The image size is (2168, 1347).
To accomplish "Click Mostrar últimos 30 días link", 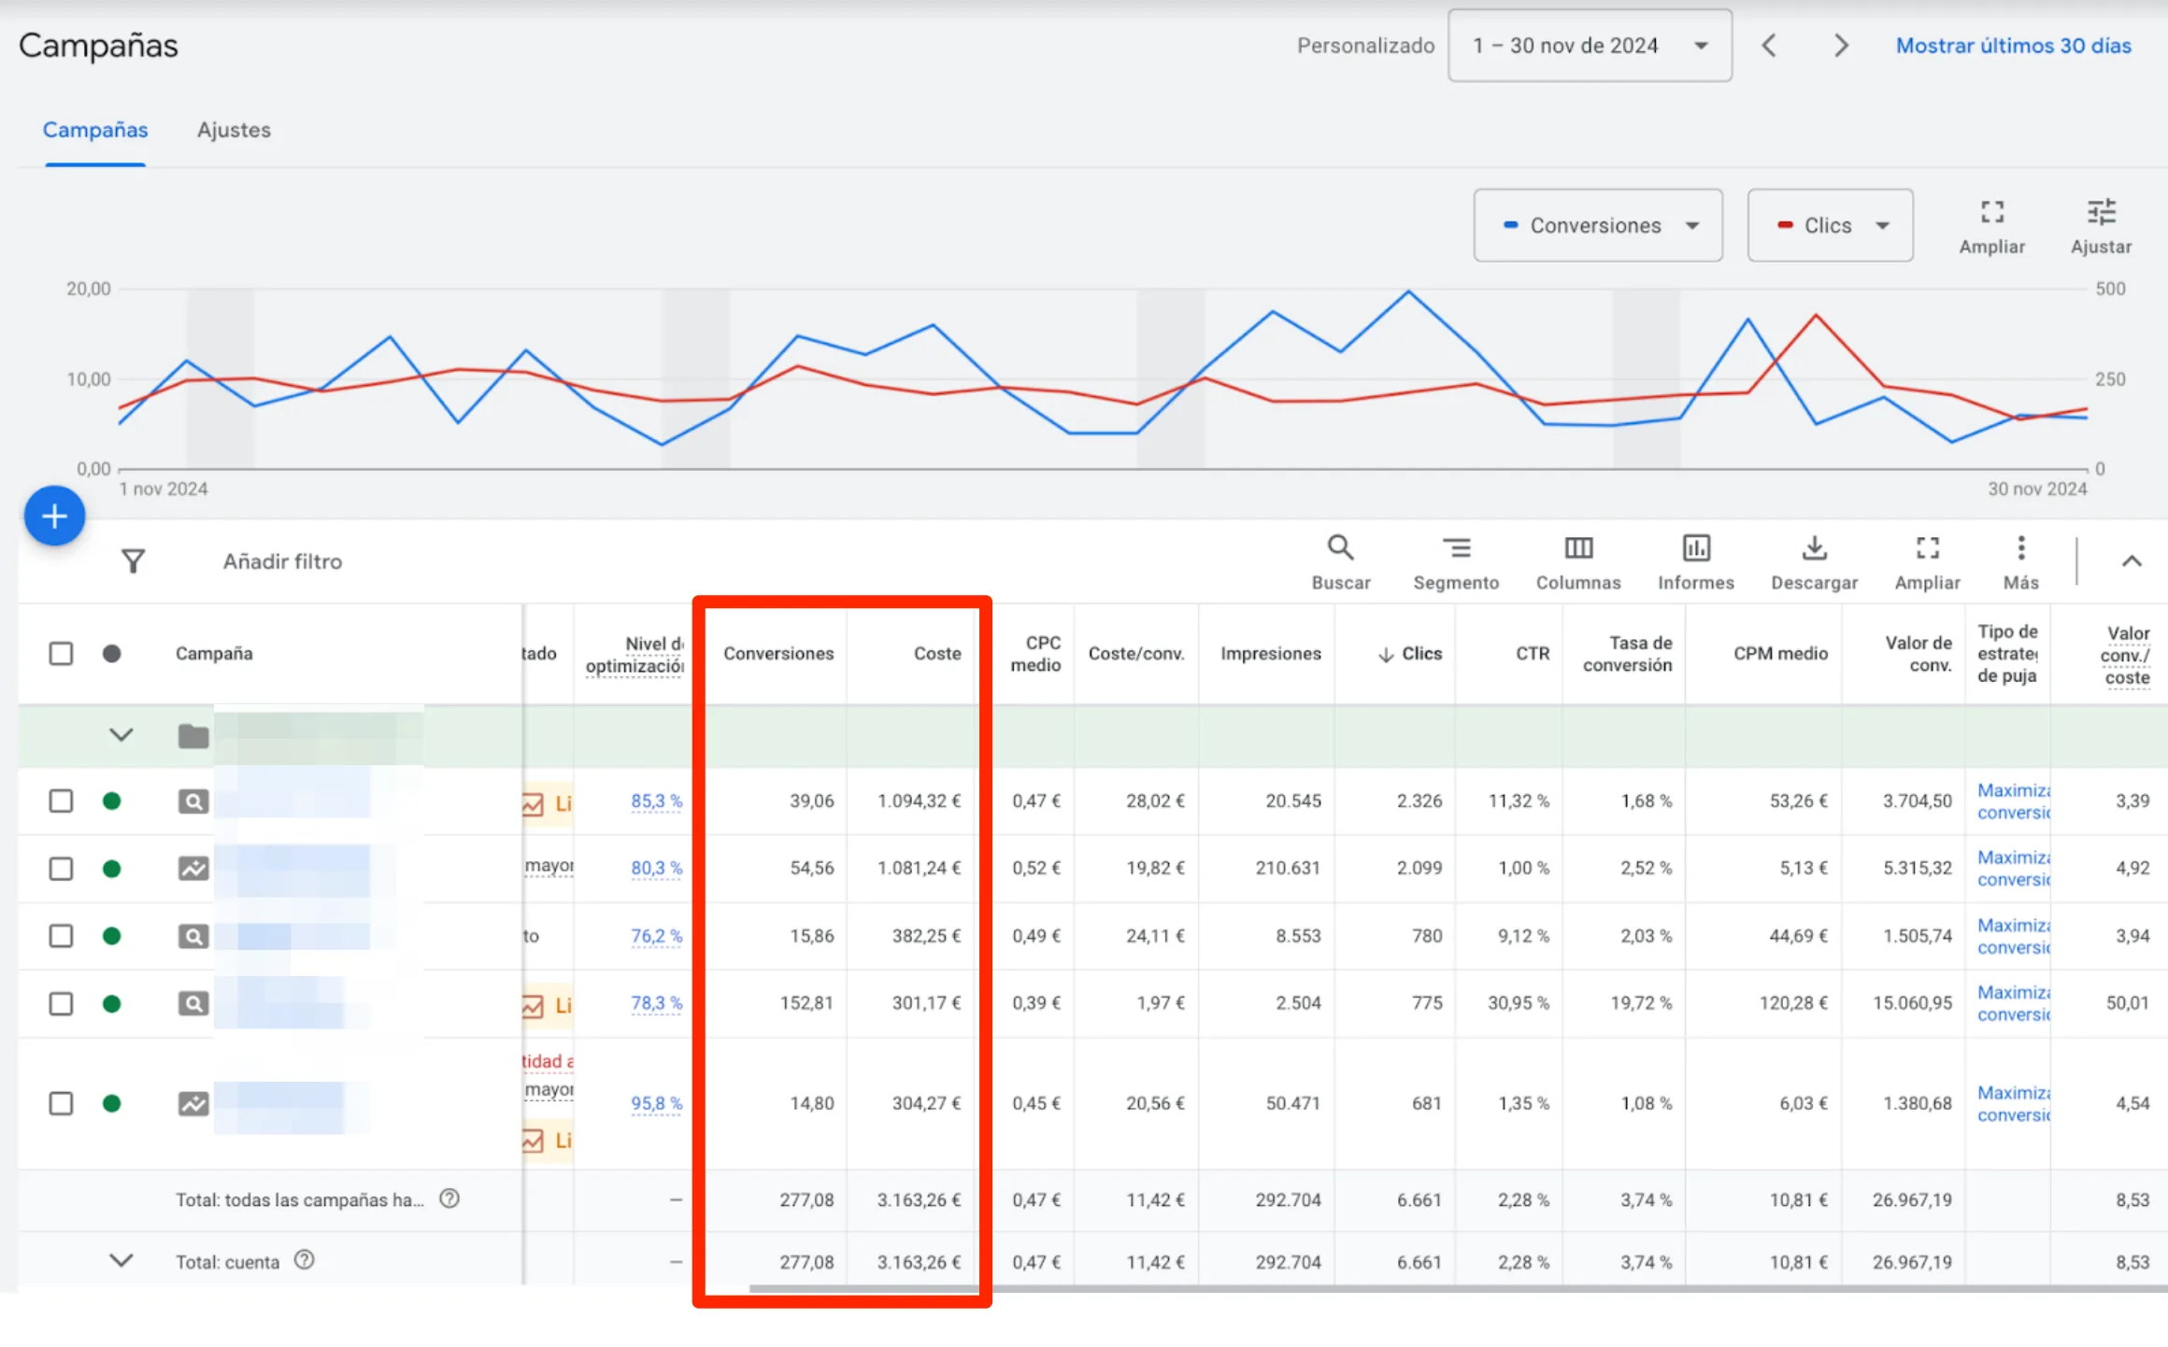I will coord(2013,46).
